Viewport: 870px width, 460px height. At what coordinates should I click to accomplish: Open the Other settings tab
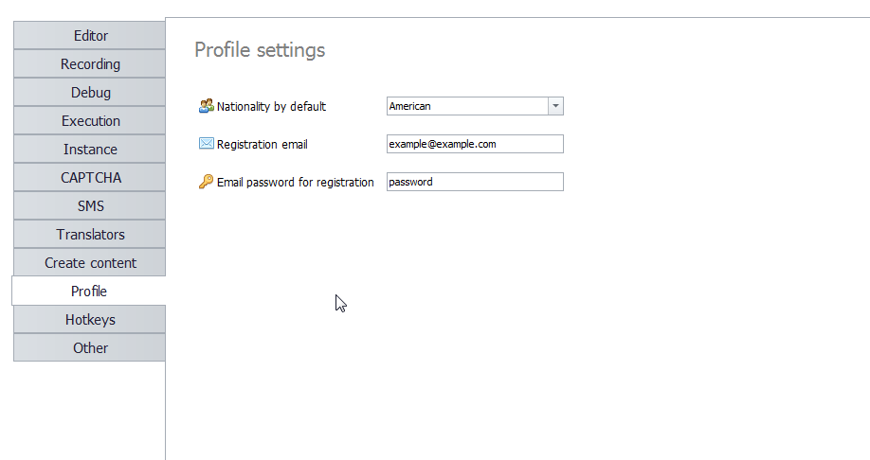tap(90, 348)
